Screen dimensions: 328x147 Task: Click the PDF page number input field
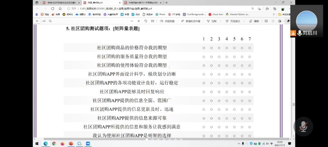(x=37, y=21)
